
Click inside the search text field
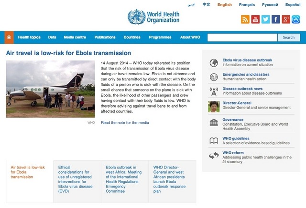click(242, 37)
